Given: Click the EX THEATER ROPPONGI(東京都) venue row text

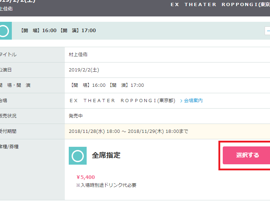Looking at the screenshot, I should [122, 101].
